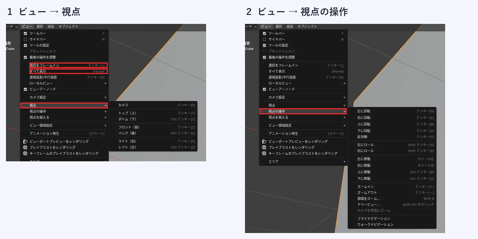The image size is (478, 239).
Task: Click the keyframe playblast render icon in screenshot 2
Action: pos(264,153)
